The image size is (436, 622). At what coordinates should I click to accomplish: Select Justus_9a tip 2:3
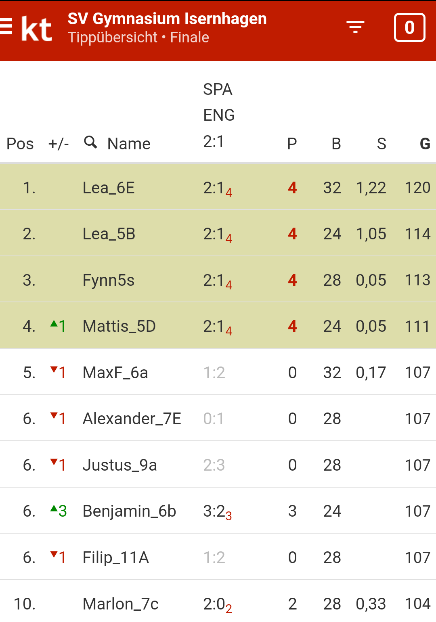pos(214,465)
